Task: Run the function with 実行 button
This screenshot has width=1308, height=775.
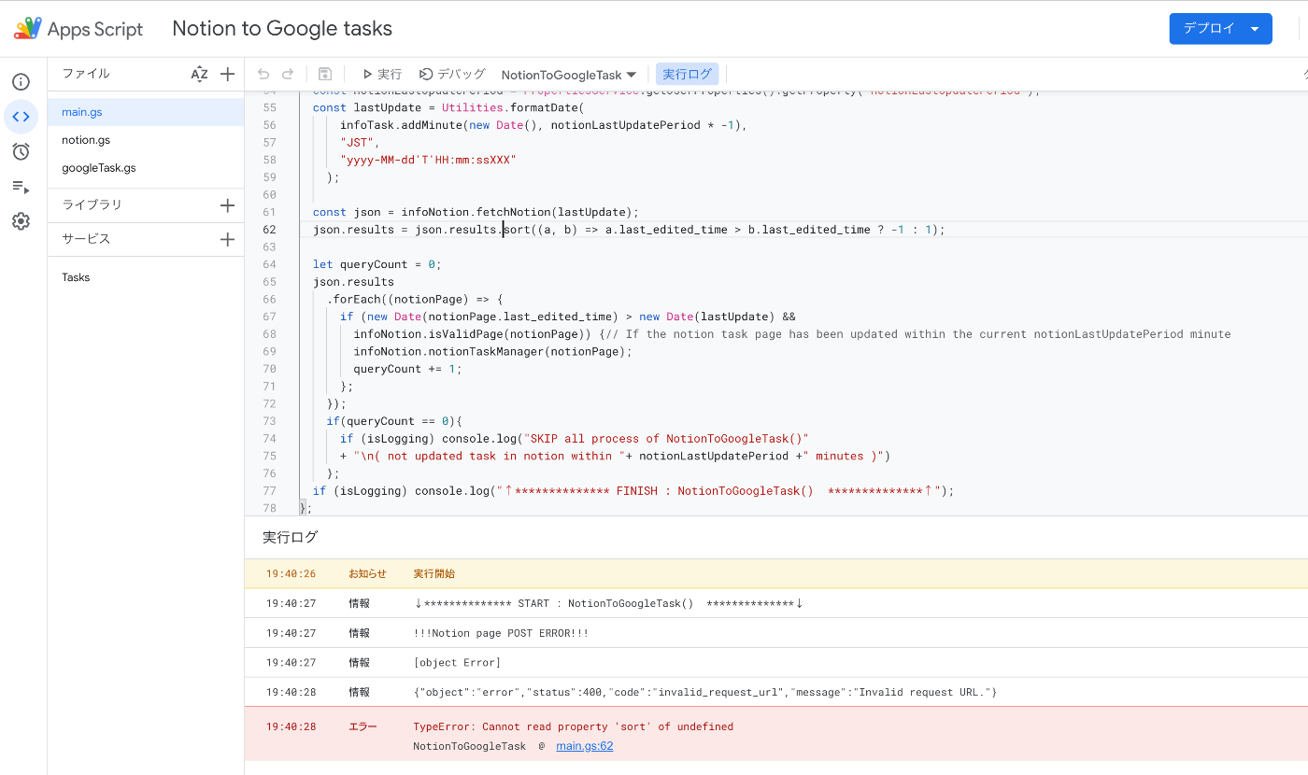Action: pos(382,75)
